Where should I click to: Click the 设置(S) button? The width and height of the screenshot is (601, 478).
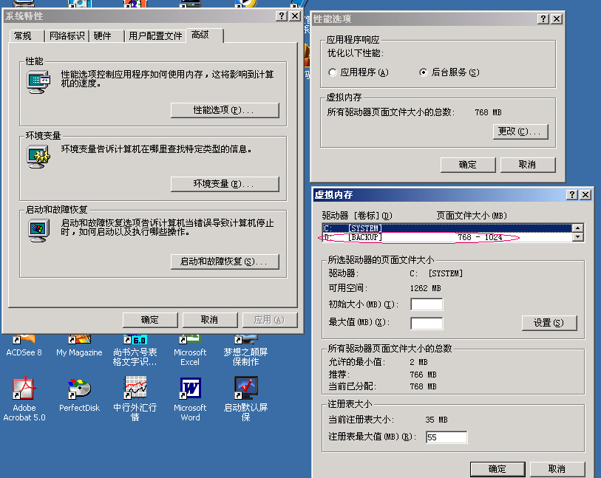(x=549, y=323)
